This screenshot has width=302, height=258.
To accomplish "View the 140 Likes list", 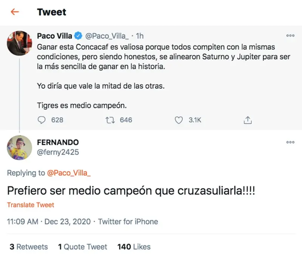I will [x=134, y=247].
